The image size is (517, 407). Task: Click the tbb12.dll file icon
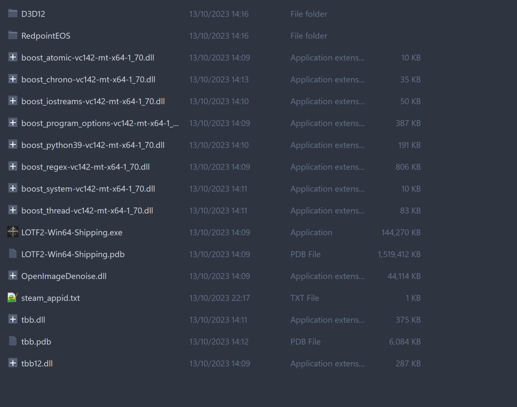(13, 363)
